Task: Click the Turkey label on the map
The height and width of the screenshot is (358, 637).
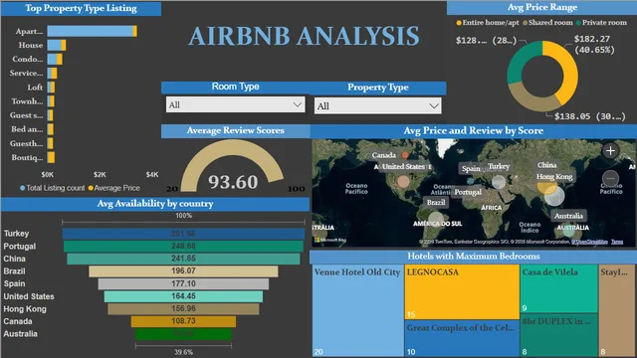Action: [x=499, y=166]
